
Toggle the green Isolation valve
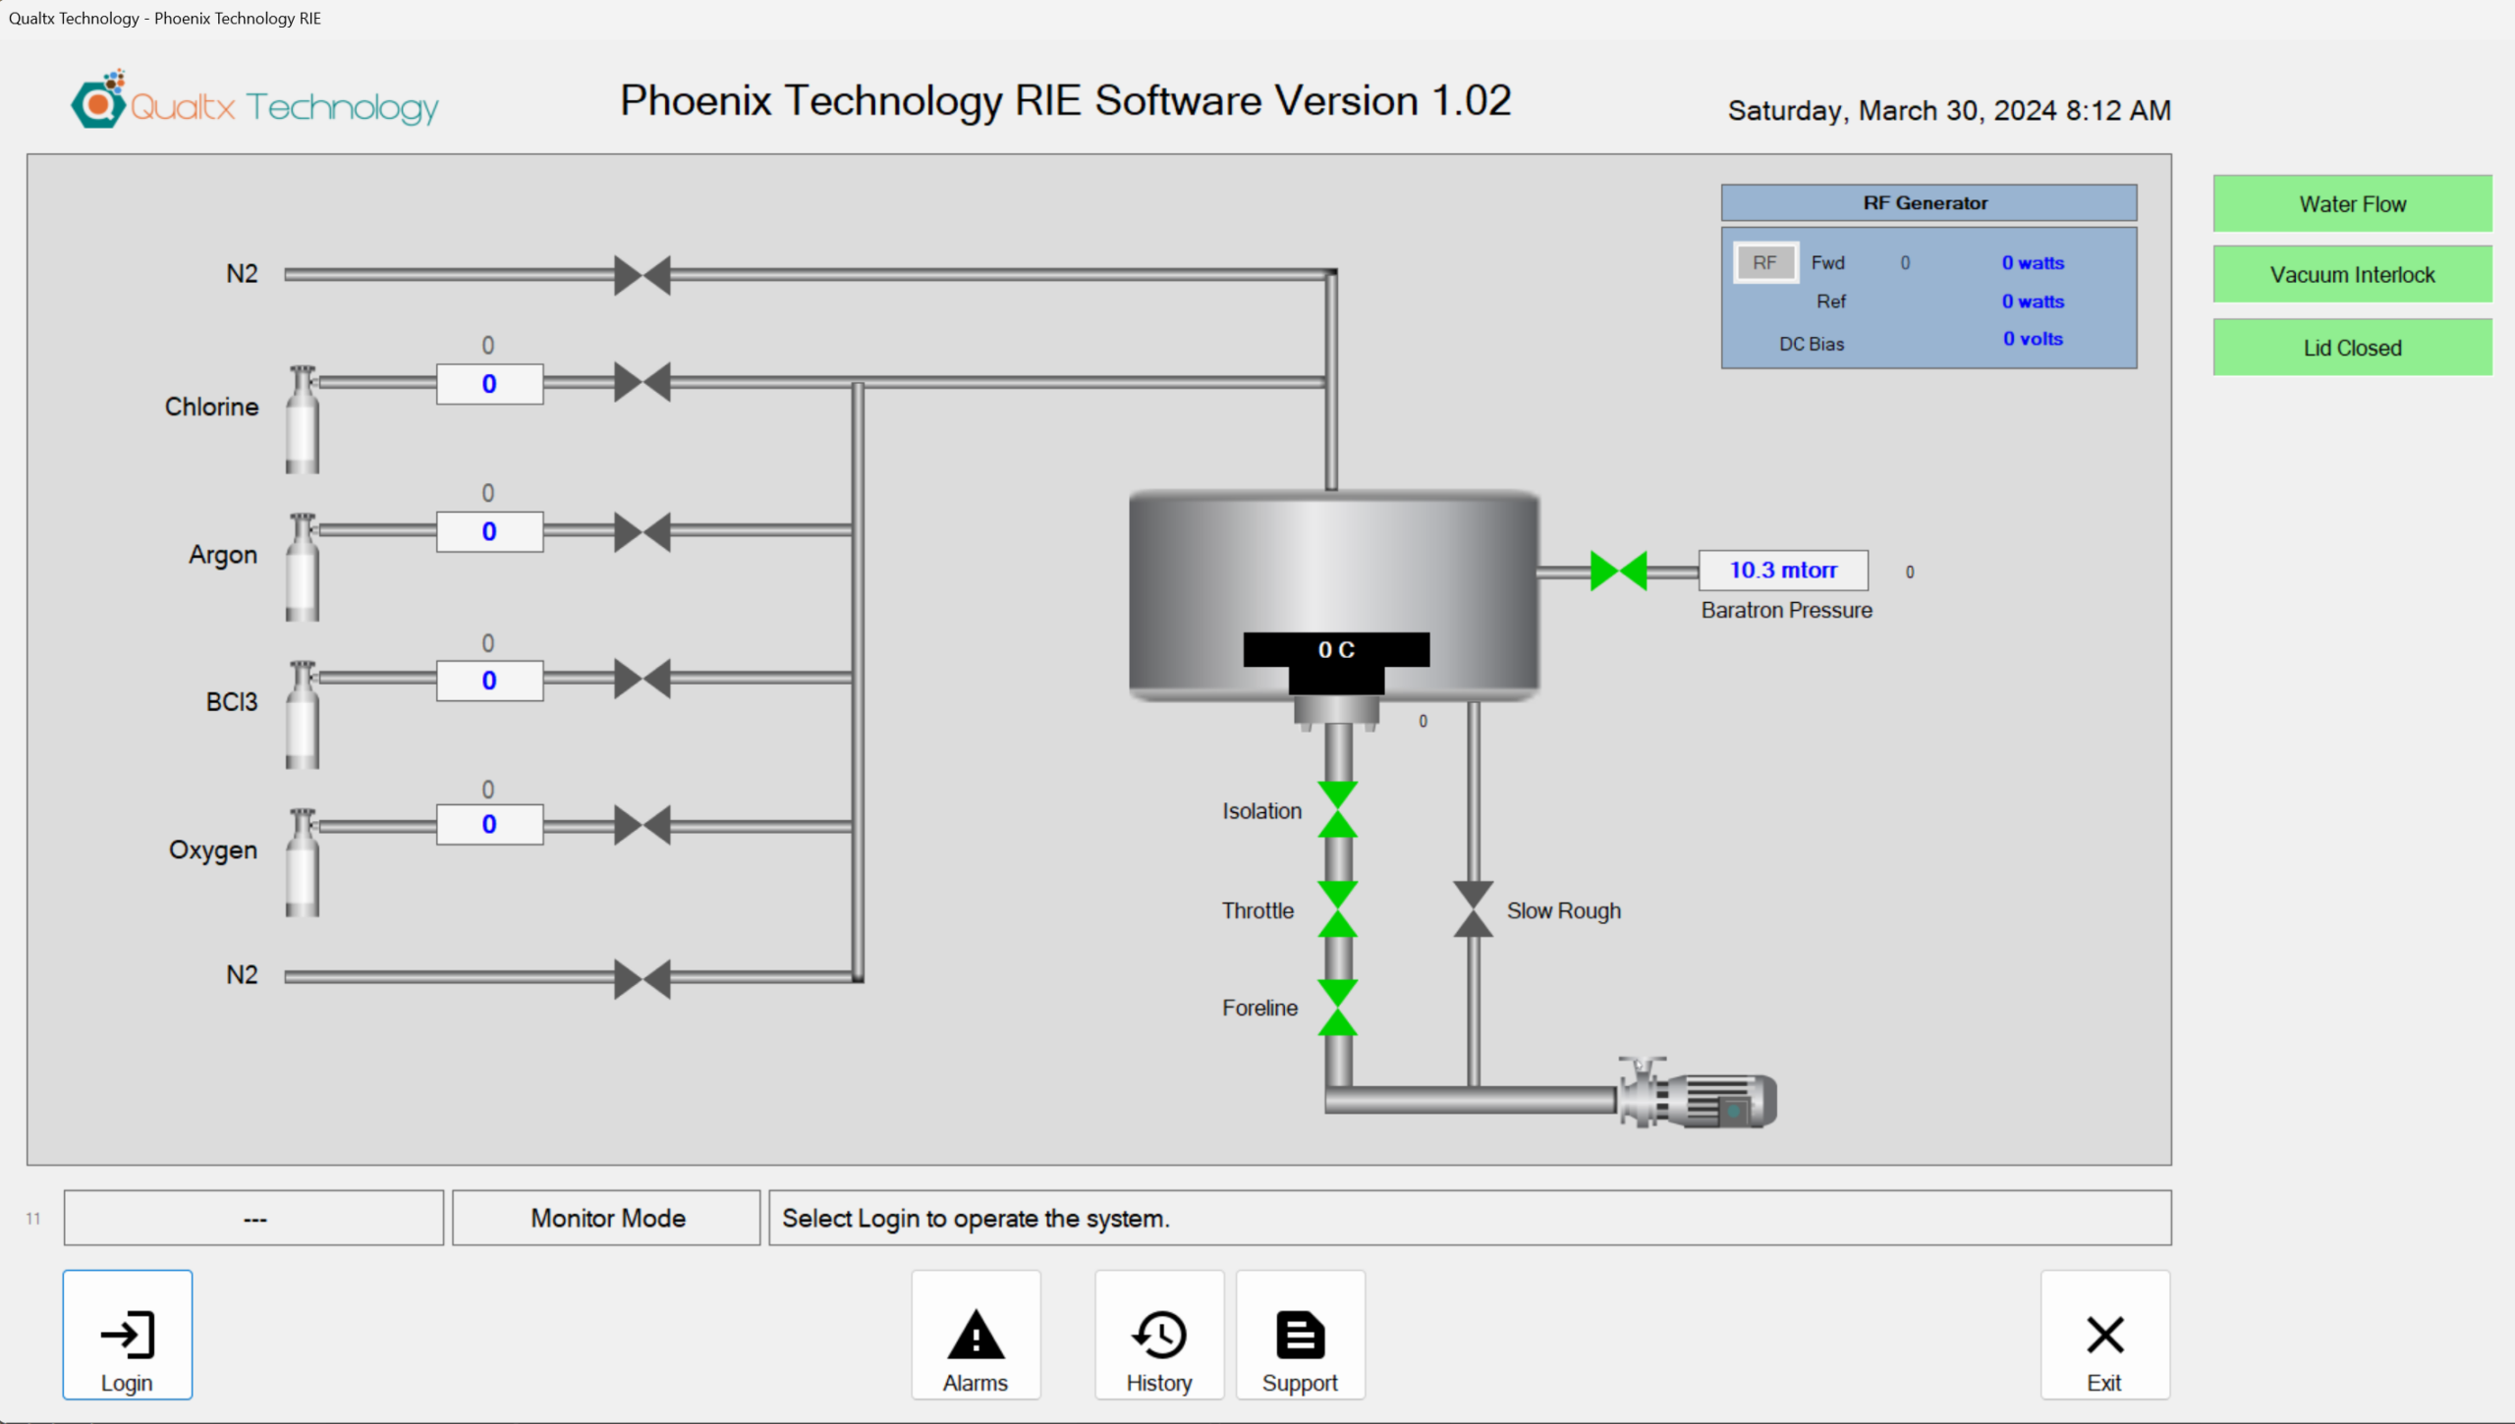1338,809
